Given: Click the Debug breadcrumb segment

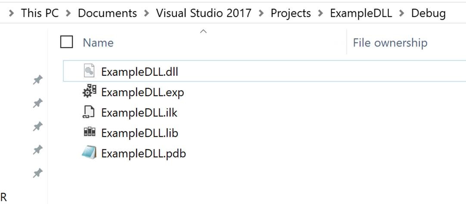Looking at the screenshot, I should click(x=428, y=13).
